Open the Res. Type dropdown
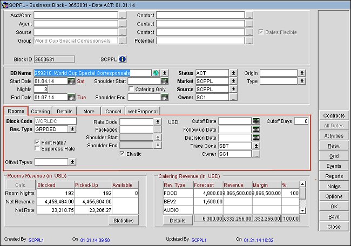Image resolution: width=351 pixels, height=246 pixels. tap(73, 129)
